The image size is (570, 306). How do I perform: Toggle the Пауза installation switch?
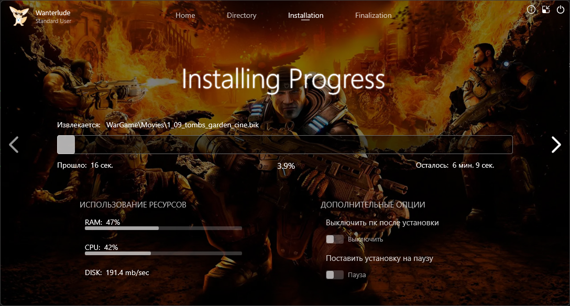coord(335,275)
